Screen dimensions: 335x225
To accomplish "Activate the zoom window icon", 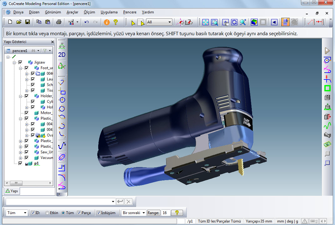I will click(x=214, y=22).
